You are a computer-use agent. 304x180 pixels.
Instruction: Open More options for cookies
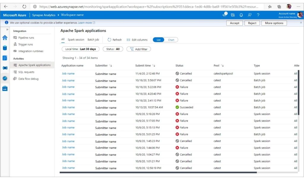coord(274,23)
